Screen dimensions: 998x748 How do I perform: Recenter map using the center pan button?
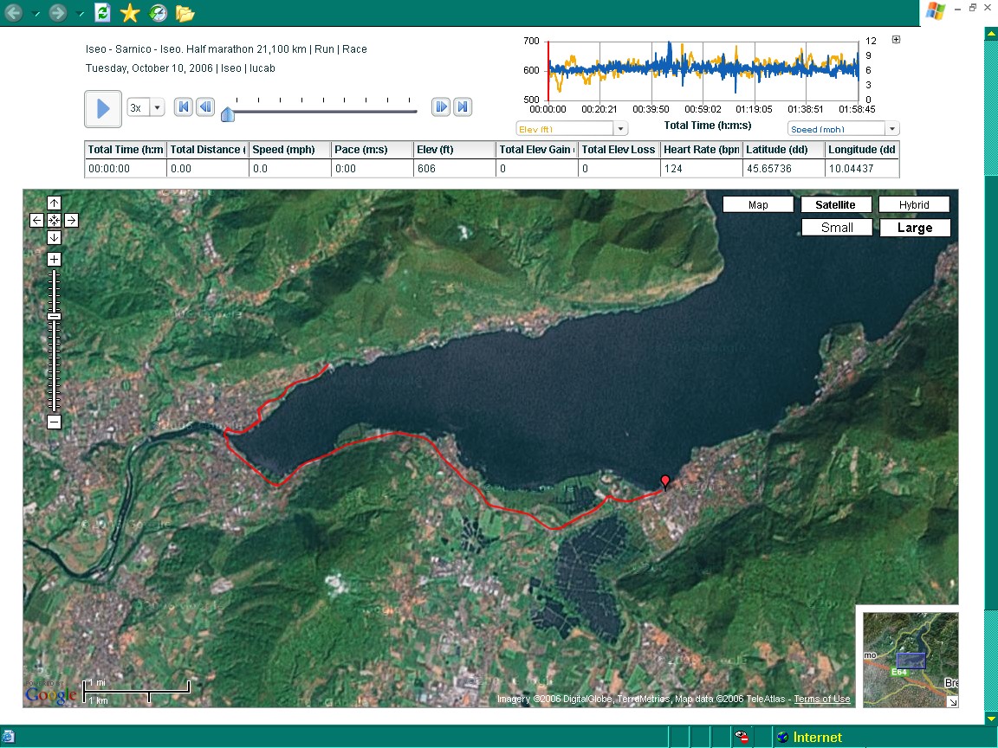pyautogui.click(x=54, y=221)
